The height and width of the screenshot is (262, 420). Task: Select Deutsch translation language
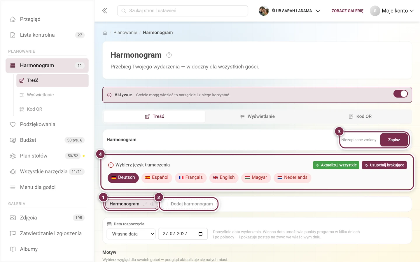click(x=123, y=178)
